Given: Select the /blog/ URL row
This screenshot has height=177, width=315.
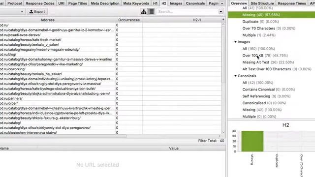Looking at the screenshot, I should 110,55.
